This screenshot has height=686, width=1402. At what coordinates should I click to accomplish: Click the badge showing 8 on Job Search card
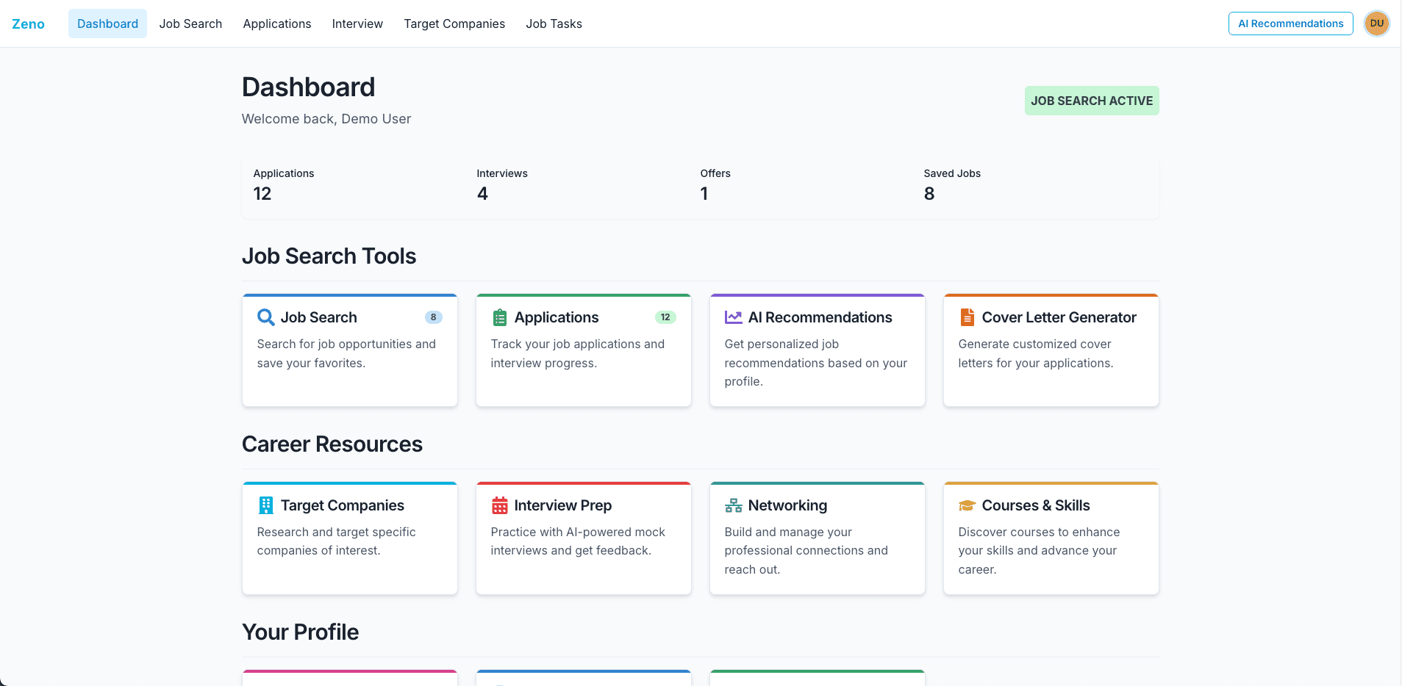tap(434, 317)
